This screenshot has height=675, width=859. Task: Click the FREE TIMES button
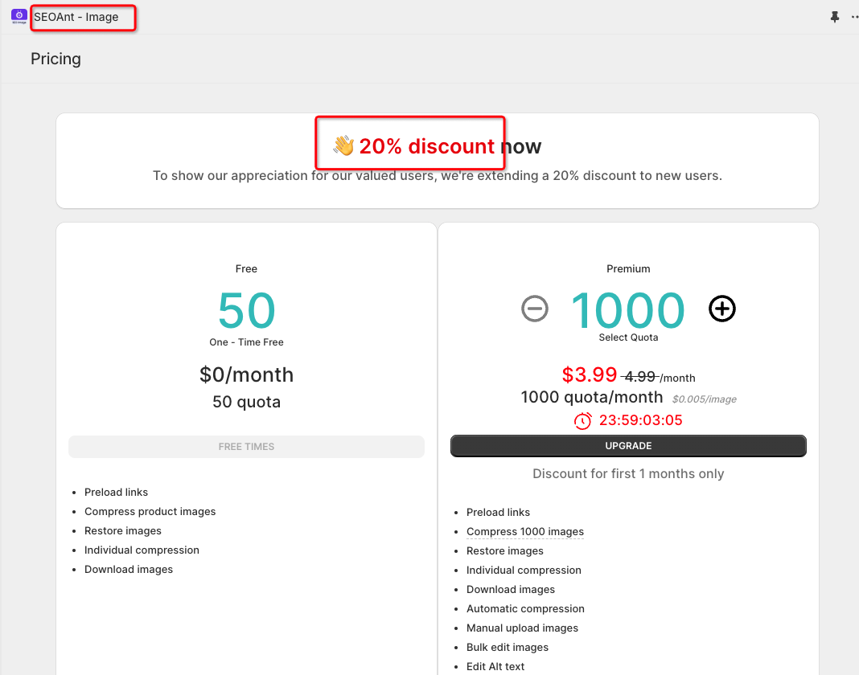click(246, 447)
